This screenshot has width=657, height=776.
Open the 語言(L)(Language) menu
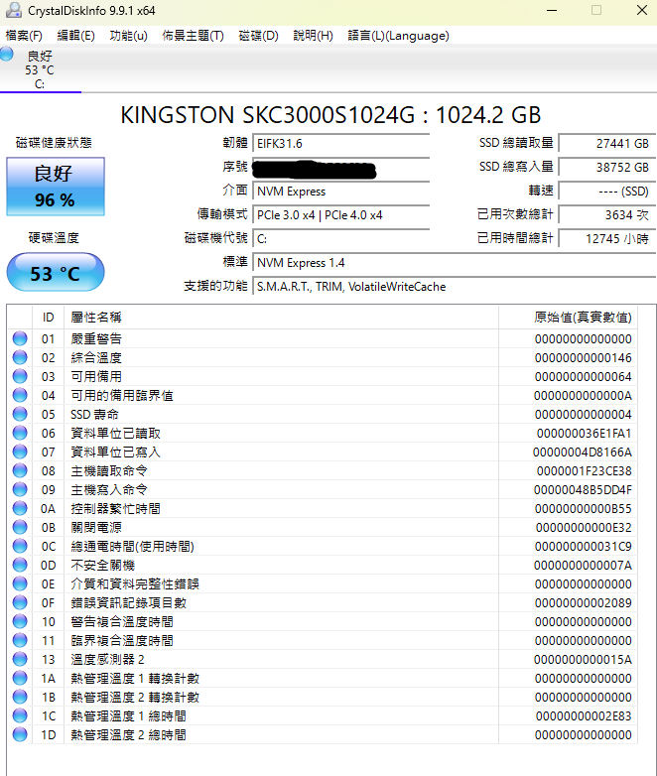pyautogui.click(x=399, y=36)
